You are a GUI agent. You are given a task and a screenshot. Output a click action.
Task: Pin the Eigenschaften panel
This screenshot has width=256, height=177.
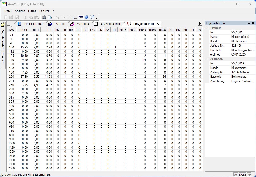pyautogui.click(x=249, y=23)
